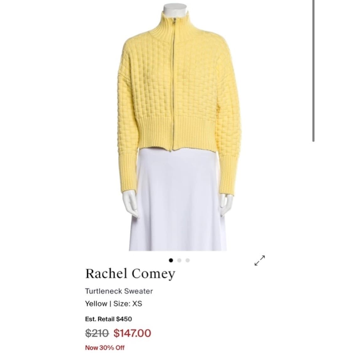Screen dimensions: 353x353
Task: Open the full-screen expand arrows icon
Action: pyautogui.click(x=259, y=260)
